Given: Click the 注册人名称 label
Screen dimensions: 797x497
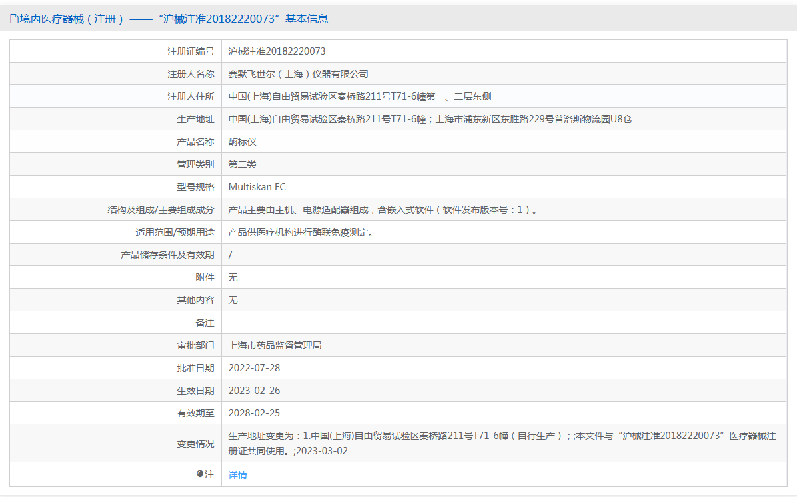Looking at the screenshot, I should click(191, 74).
